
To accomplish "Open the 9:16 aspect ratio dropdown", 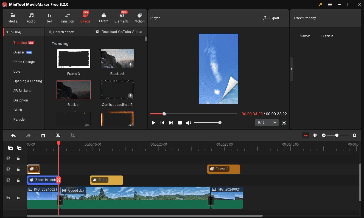I will coord(267,123).
